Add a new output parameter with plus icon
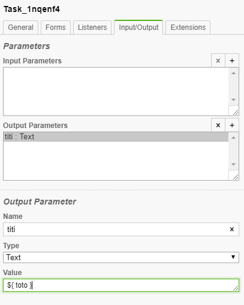 tap(232, 125)
